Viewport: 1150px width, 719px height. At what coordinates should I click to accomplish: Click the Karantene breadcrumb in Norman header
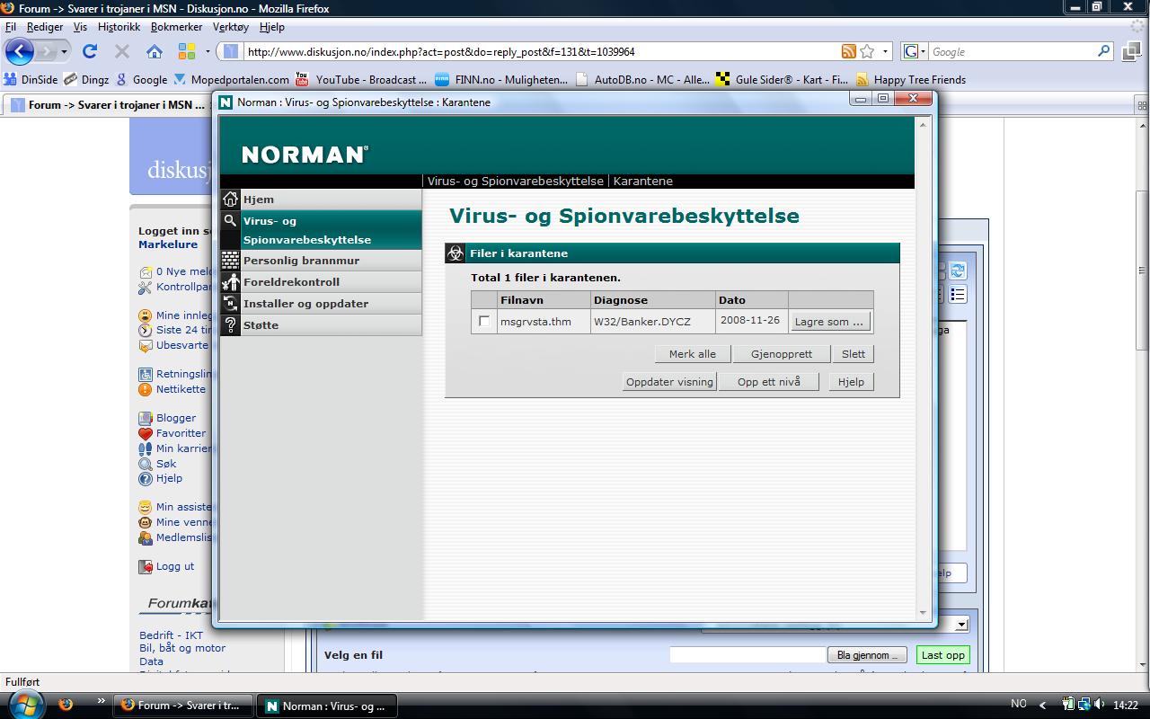coord(643,181)
